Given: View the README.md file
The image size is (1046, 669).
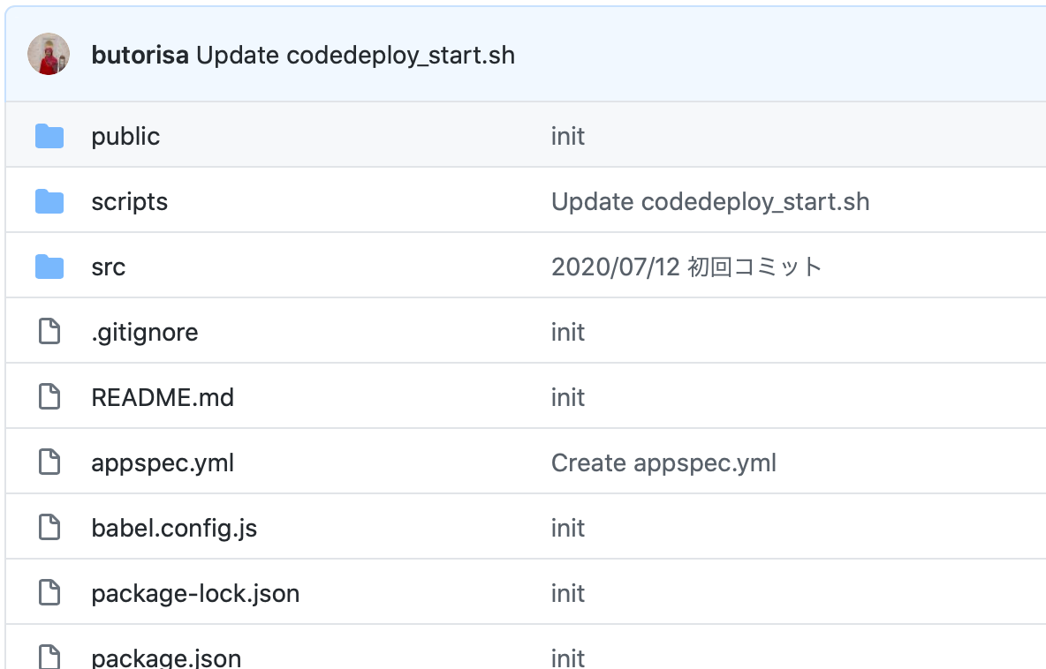Looking at the screenshot, I should 163,396.
